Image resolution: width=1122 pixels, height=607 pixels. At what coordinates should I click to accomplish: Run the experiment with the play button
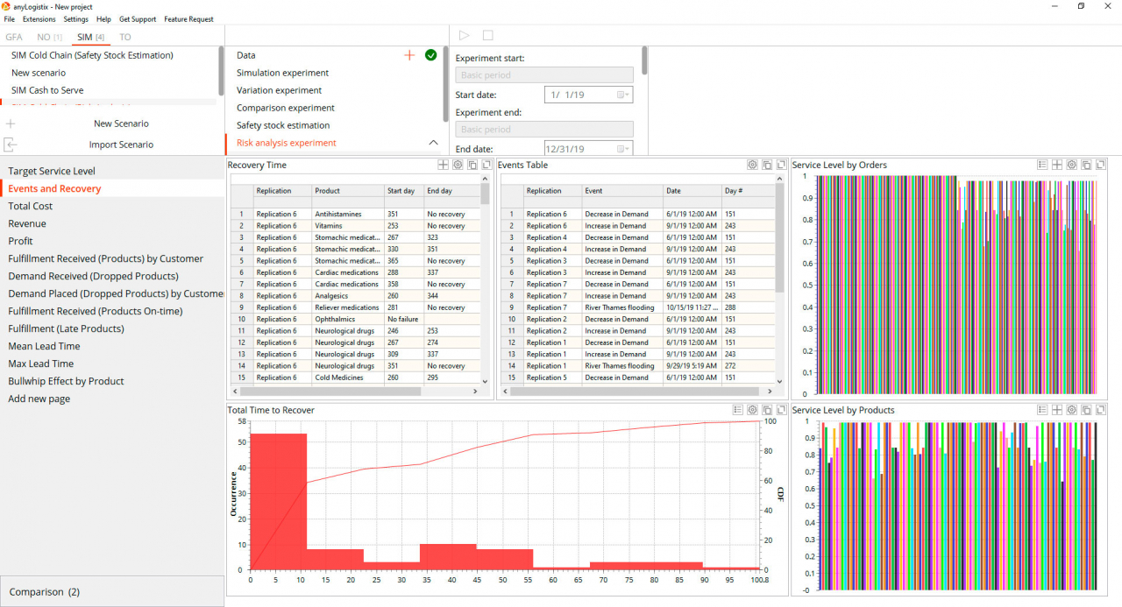pyautogui.click(x=465, y=35)
